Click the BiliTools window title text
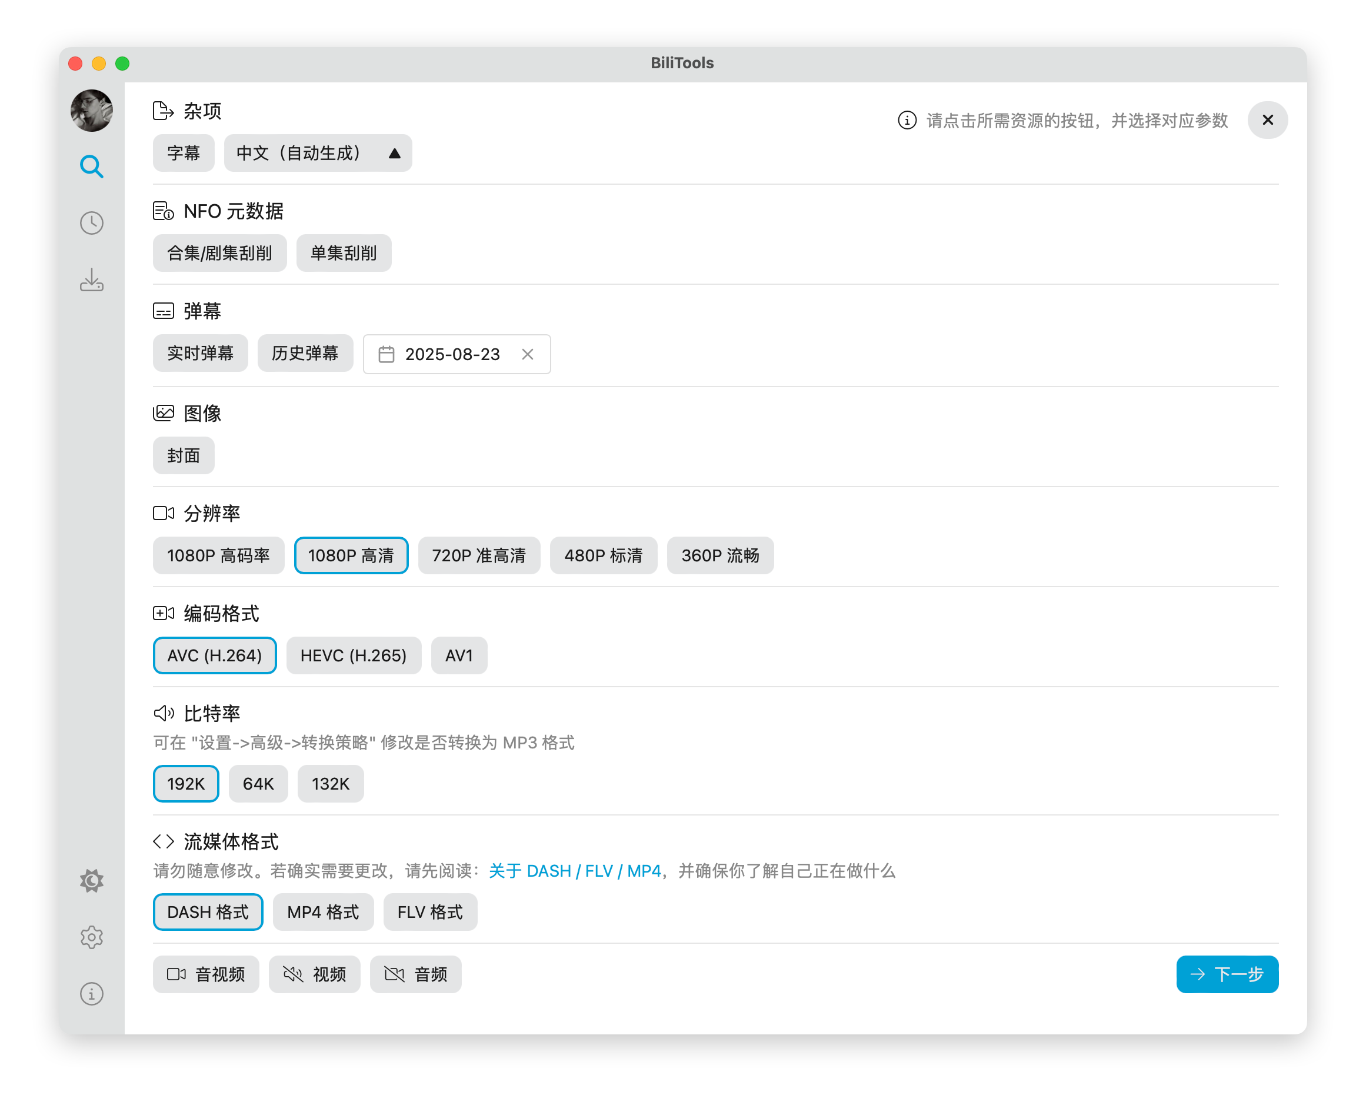1366x1105 pixels. pyautogui.click(x=682, y=63)
